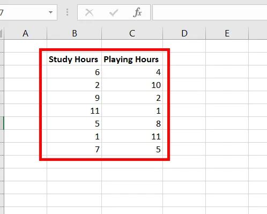Select the "Study Hours" header cell
Screen dimensions: 267x214
click(75, 59)
